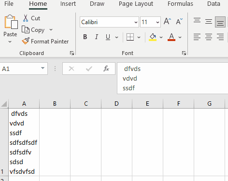
Task: Select the Format Painter brush
Action: point(26,41)
